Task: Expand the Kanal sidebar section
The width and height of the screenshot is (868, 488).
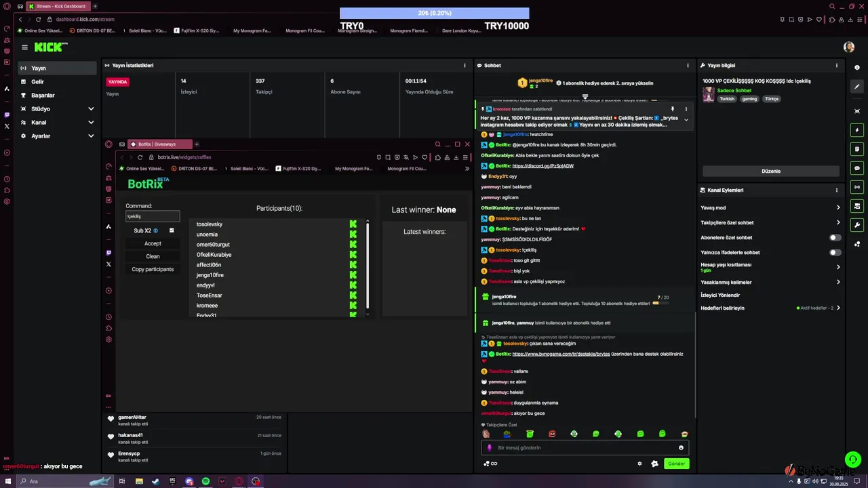Action: [x=91, y=123]
